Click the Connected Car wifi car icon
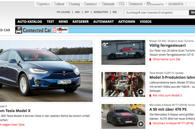 pyautogui.click(x=19, y=30)
